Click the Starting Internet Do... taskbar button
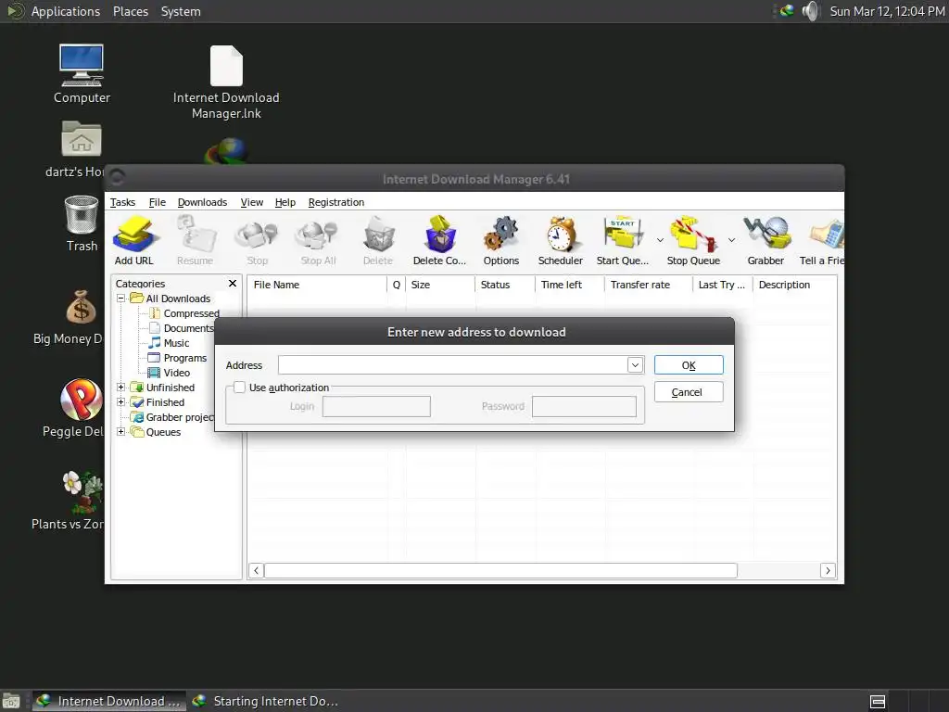 click(x=265, y=701)
